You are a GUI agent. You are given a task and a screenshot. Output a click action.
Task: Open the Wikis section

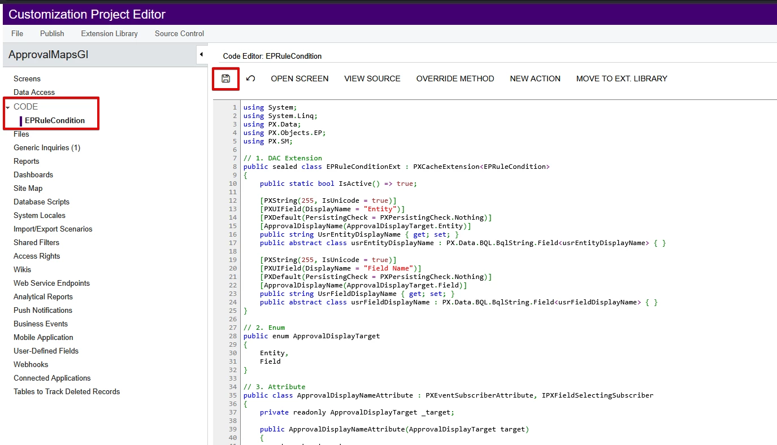(x=23, y=269)
